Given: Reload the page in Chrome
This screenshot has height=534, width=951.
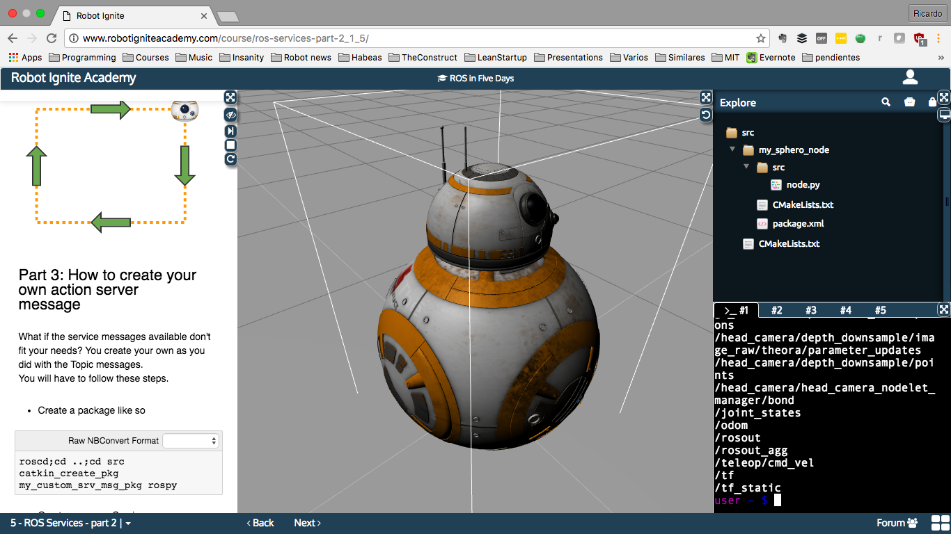Looking at the screenshot, I should tap(52, 38).
